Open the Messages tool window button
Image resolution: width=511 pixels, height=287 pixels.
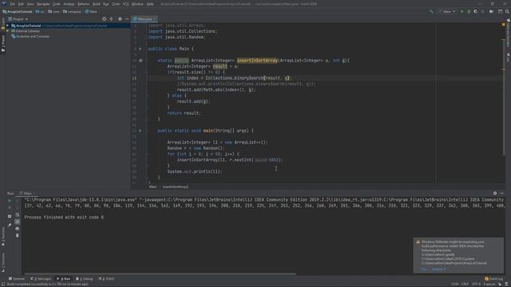[x=41, y=279]
